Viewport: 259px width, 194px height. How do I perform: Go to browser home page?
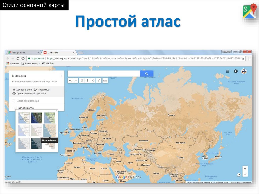[x=23, y=58]
